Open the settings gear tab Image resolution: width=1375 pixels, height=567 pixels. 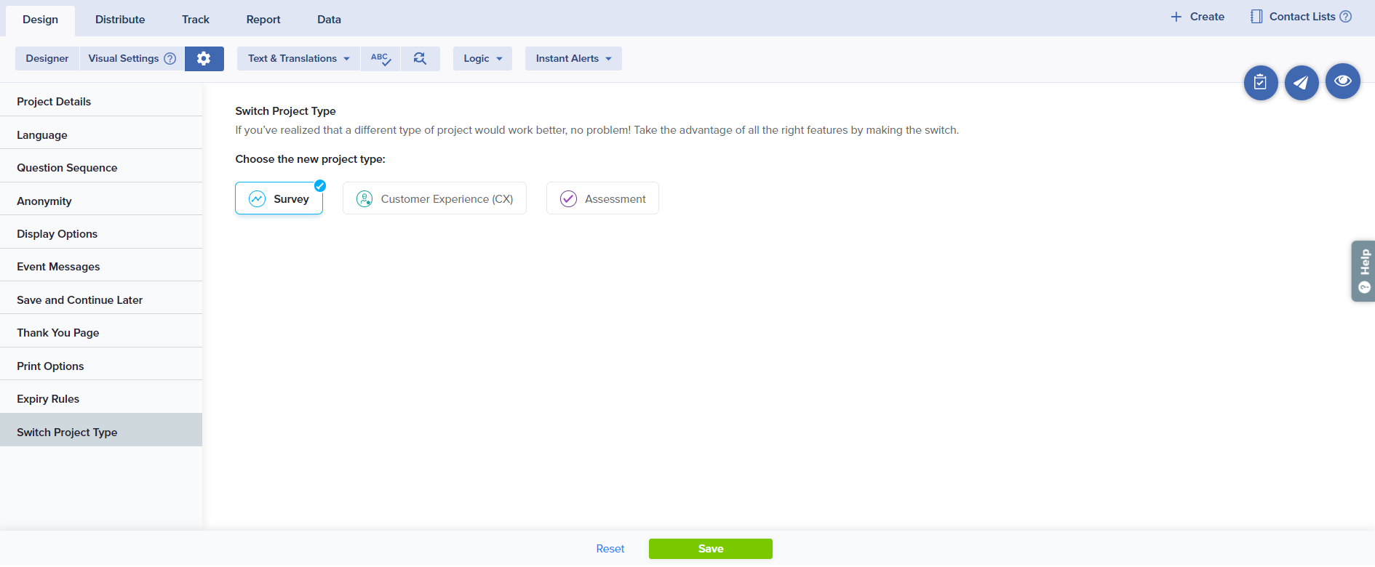pos(204,59)
